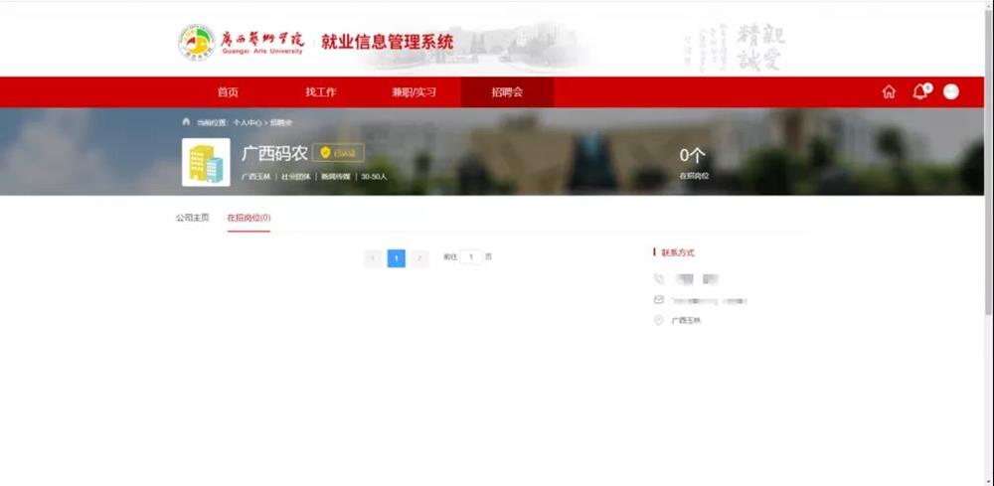The height and width of the screenshot is (486, 994).
Task: Switch to the 在招岗位(0) tab
Action: pos(248,218)
